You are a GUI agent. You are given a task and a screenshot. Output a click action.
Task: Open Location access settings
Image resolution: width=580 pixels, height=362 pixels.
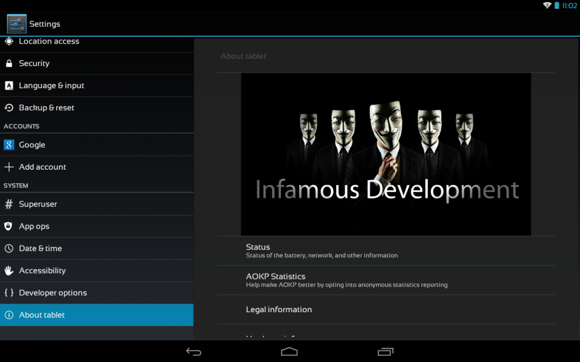click(x=96, y=44)
